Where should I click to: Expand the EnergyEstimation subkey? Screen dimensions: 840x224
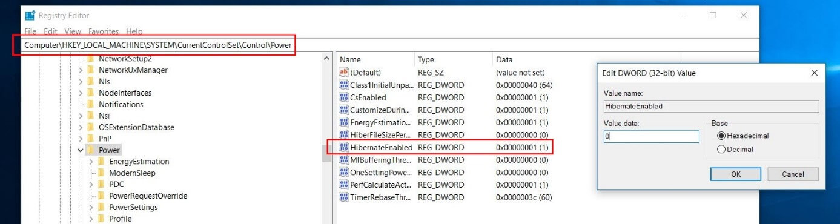tap(91, 162)
